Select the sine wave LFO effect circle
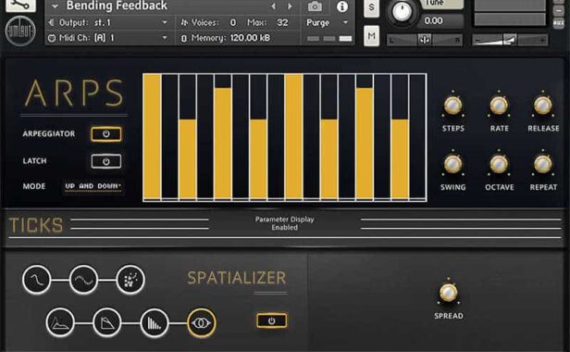 point(83,280)
